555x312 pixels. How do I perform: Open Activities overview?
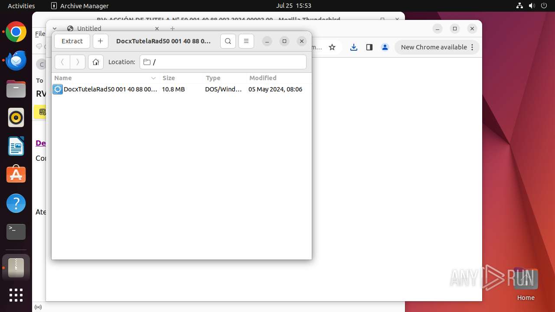tap(21, 6)
